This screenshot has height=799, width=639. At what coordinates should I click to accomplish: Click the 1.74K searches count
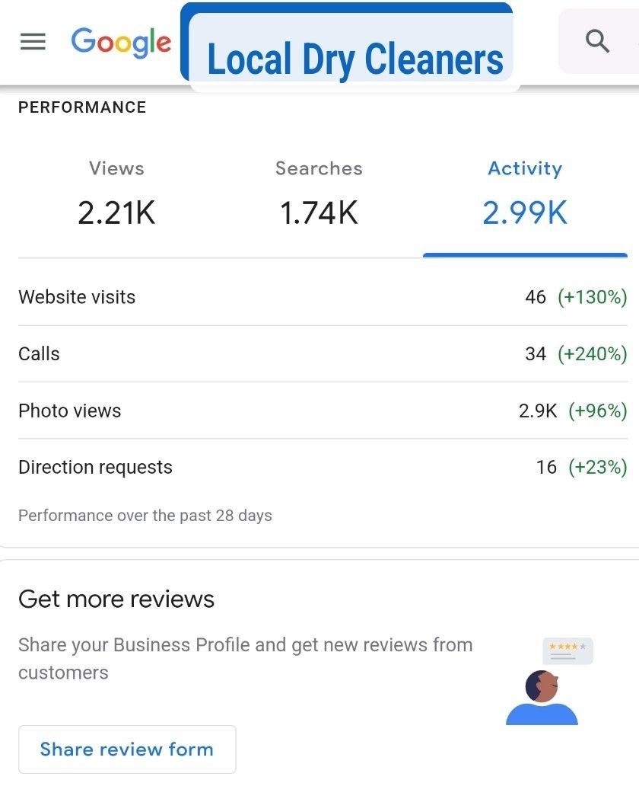click(319, 213)
